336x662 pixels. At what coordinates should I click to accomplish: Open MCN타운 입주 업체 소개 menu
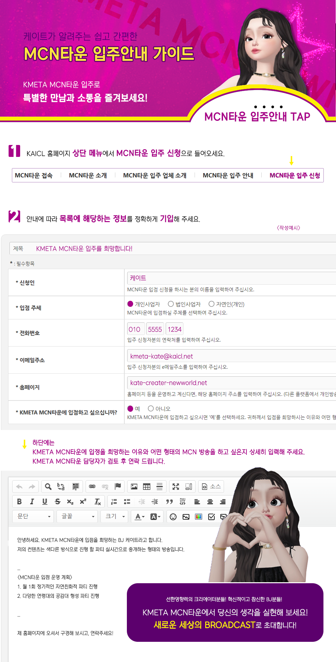point(155,175)
